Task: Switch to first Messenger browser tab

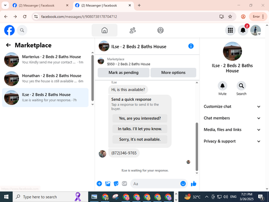Action: [40, 5]
